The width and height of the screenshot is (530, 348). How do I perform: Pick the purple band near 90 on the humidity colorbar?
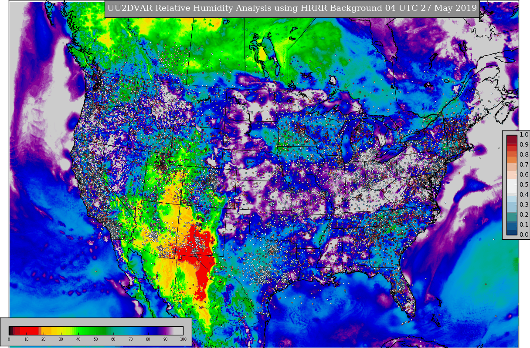pyautogui.click(x=164, y=331)
